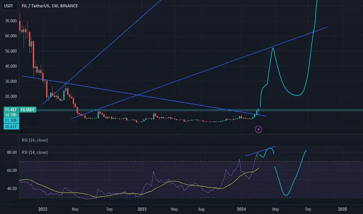Open the USDT currency selector
Screen dimensions: 363x214
9,6
